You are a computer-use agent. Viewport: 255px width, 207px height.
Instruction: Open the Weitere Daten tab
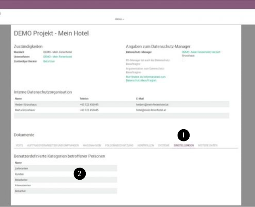click(208, 145)
